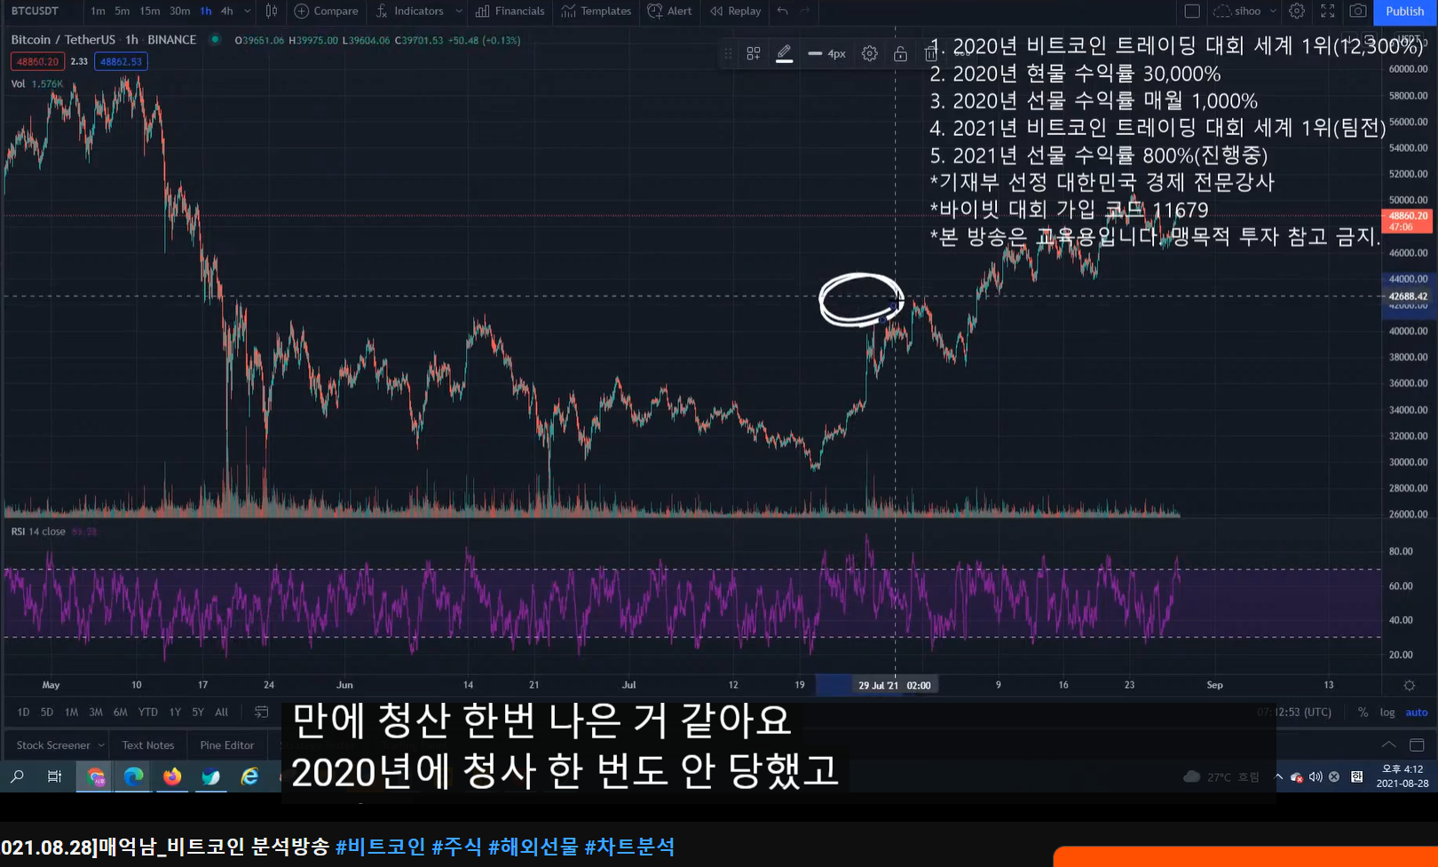Set date range to 6M

[120, 712]
